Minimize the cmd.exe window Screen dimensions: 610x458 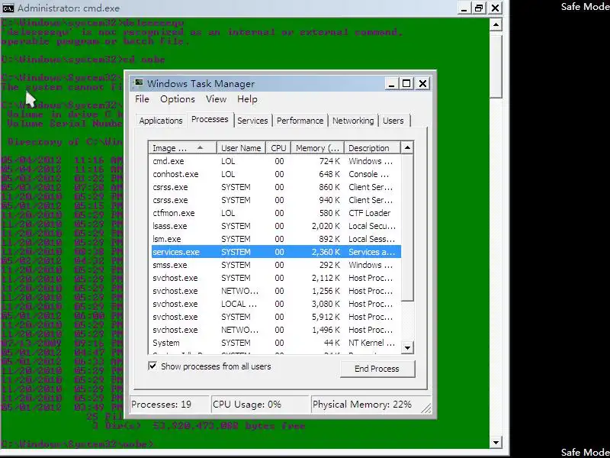[464, 8]
